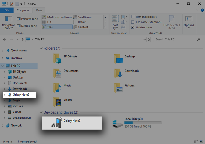
Task: Switch to the Computer tab
Action: click(x=23, y=10)
